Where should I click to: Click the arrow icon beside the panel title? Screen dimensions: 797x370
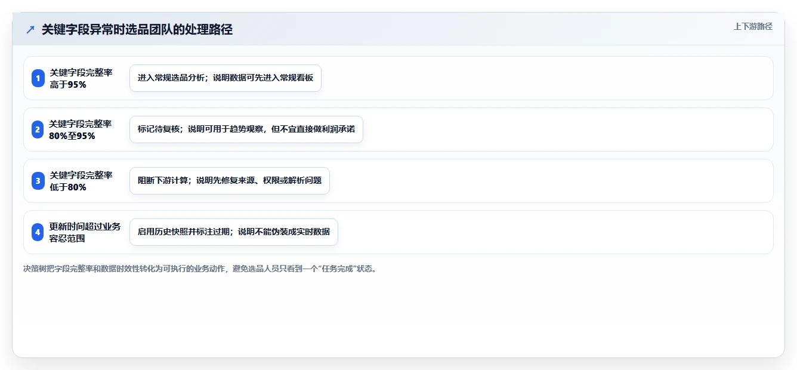pos(30,30)
